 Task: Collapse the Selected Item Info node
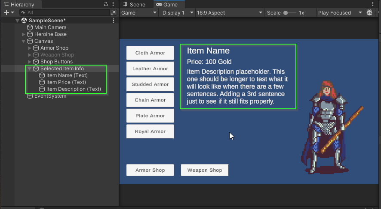pyautogui.click(x=30, y=69)
